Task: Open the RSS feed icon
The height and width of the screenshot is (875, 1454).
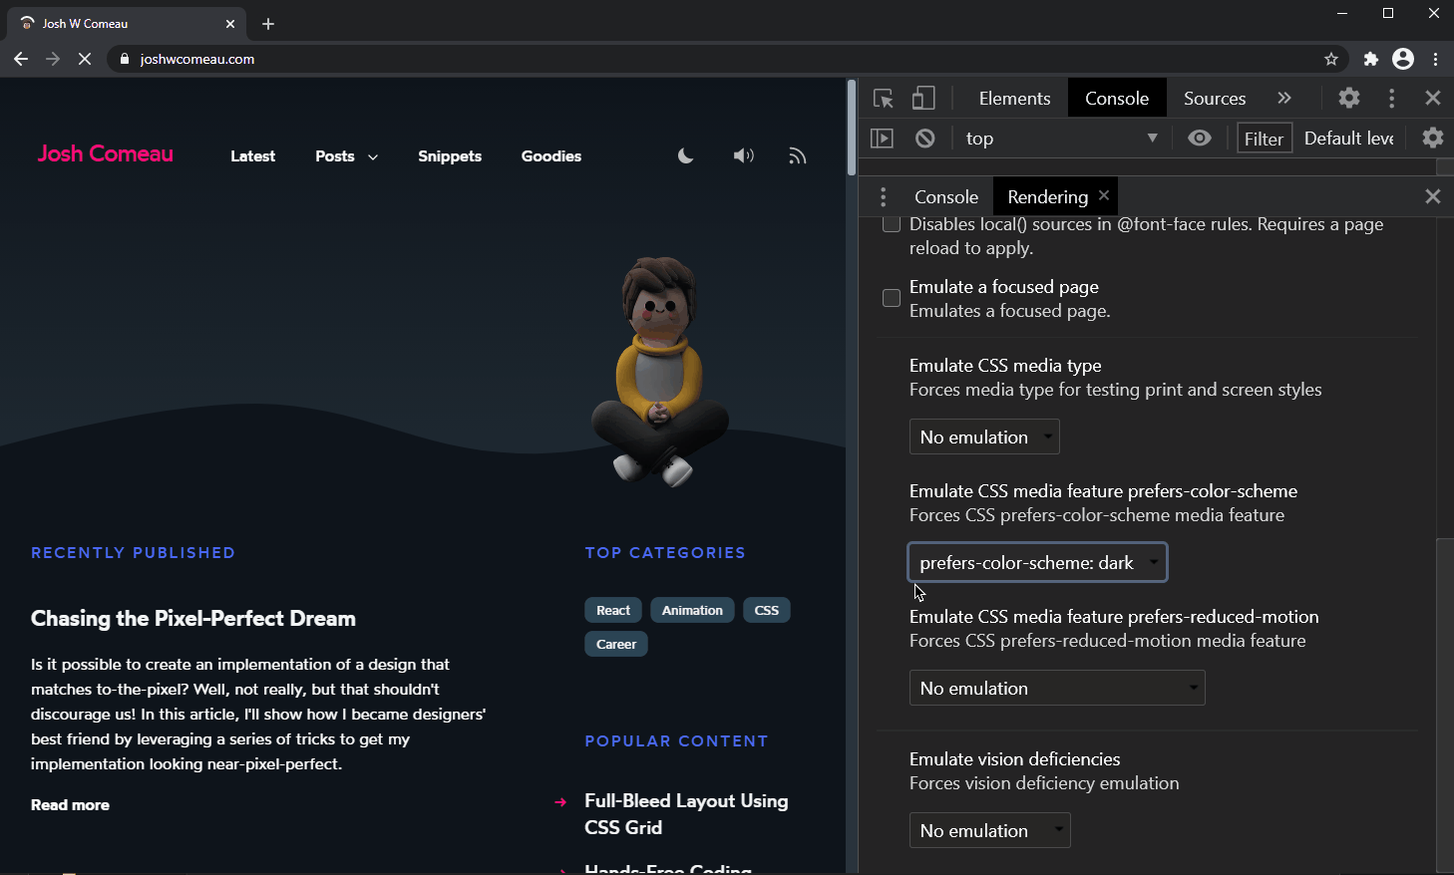Action: coord(797,155)
